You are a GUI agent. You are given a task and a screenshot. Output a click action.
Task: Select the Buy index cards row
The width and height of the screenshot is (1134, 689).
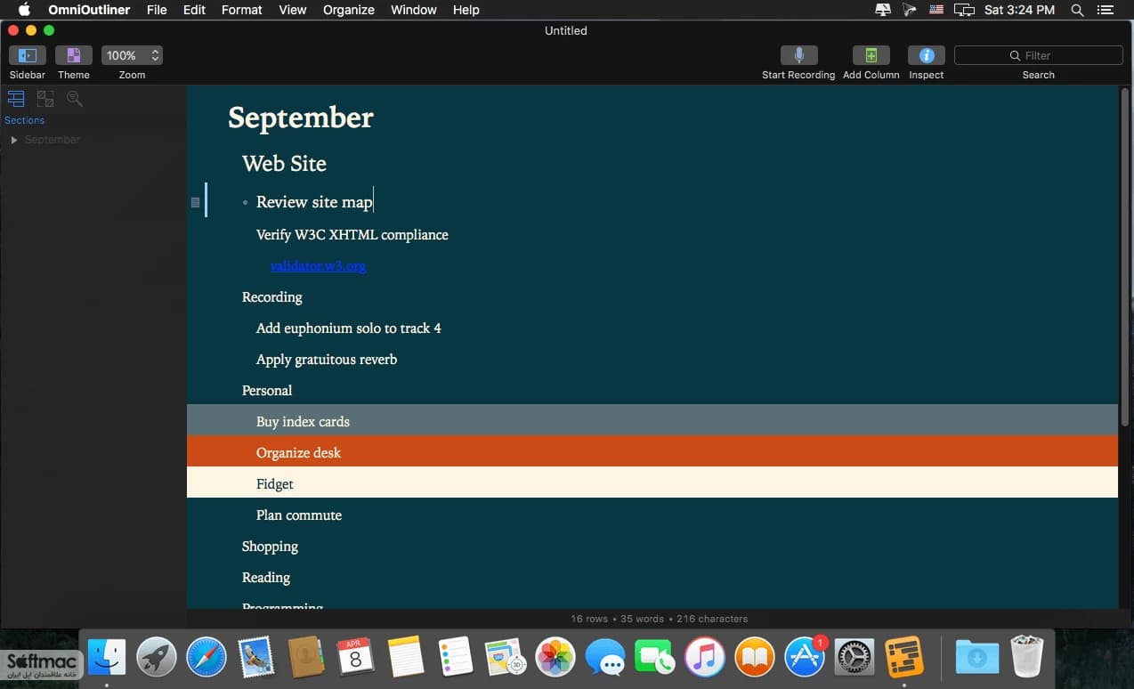pos(652,420)
